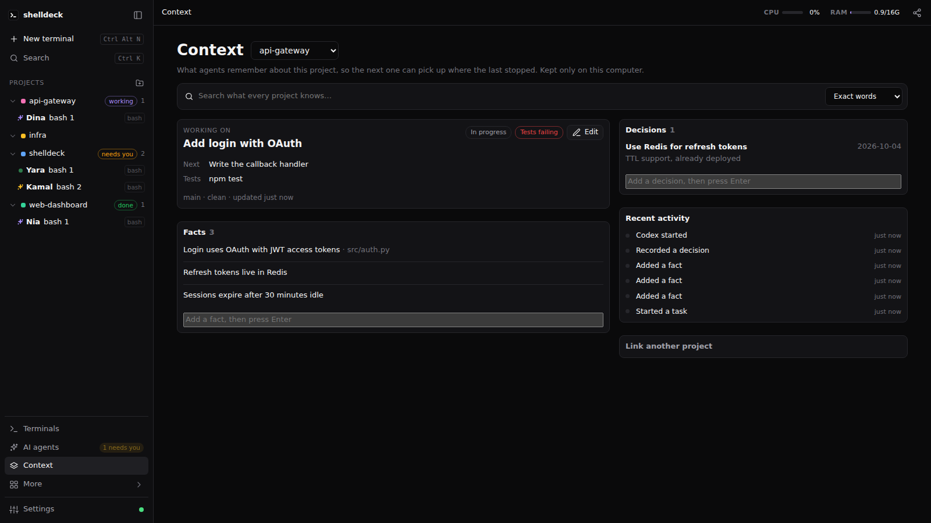931x523 pixels.
Task: Click sparkle icon beside Kamal bash 2
Action: pyautogui.click(x=20, y=187)
